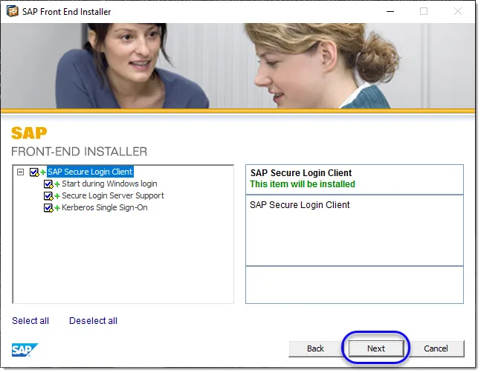481x373 pixels.
Task: Select the Start during Windows login item label
Action: 109,184
